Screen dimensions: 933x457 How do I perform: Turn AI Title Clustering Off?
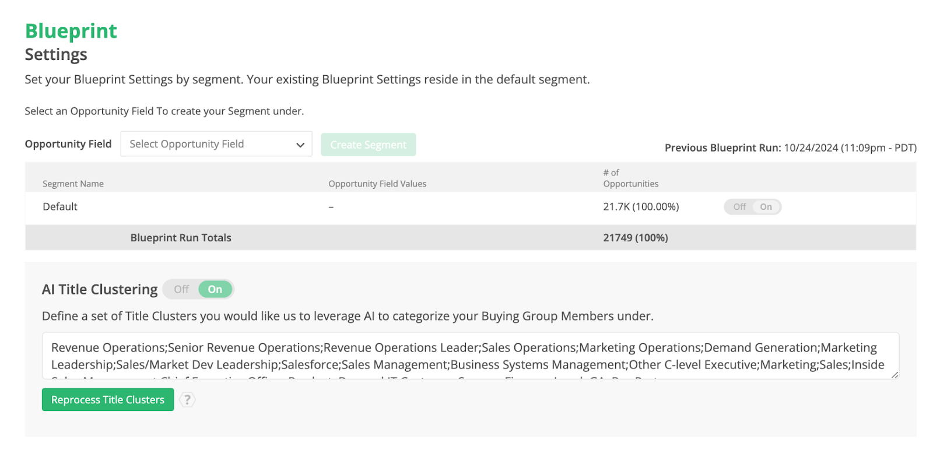tap(181, 289)
